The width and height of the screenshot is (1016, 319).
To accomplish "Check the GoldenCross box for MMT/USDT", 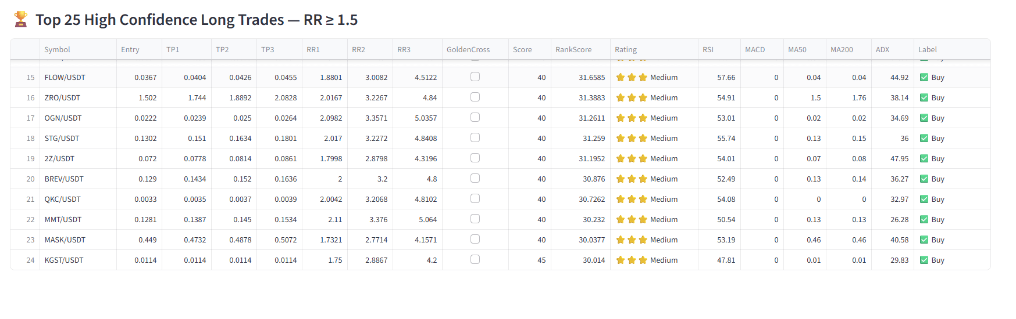I will [x=475, y=219].
